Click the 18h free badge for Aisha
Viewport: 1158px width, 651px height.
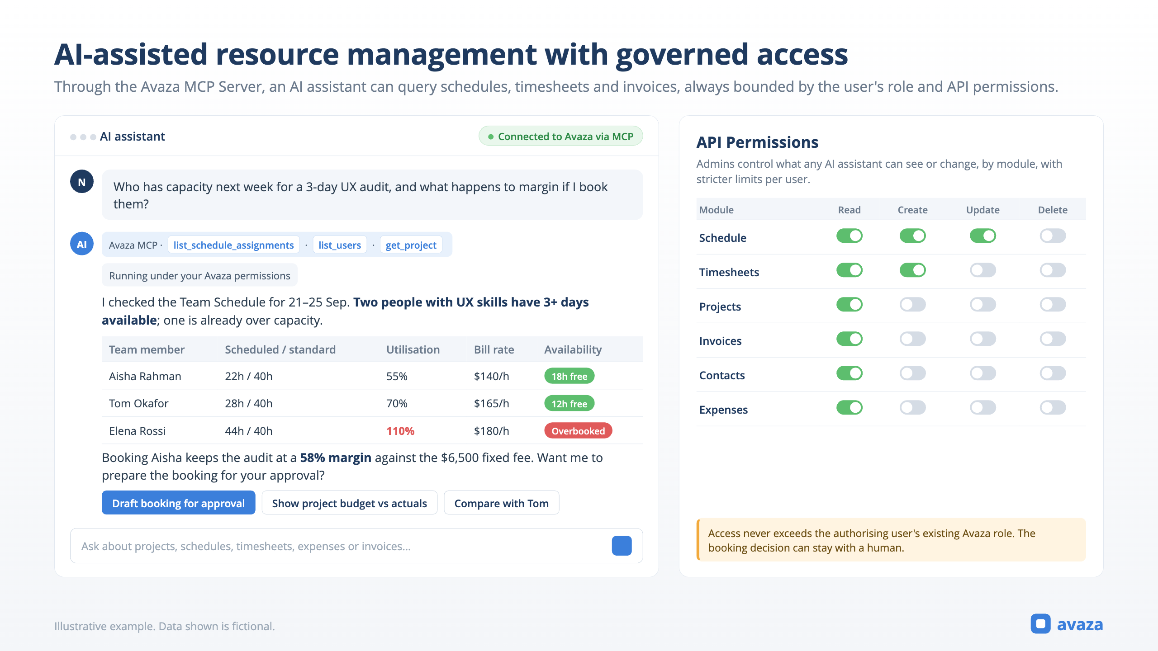tap(569, 376)
